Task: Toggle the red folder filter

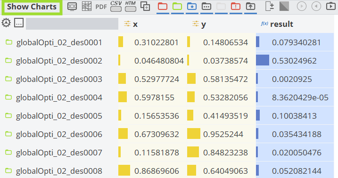Action: 163,7
